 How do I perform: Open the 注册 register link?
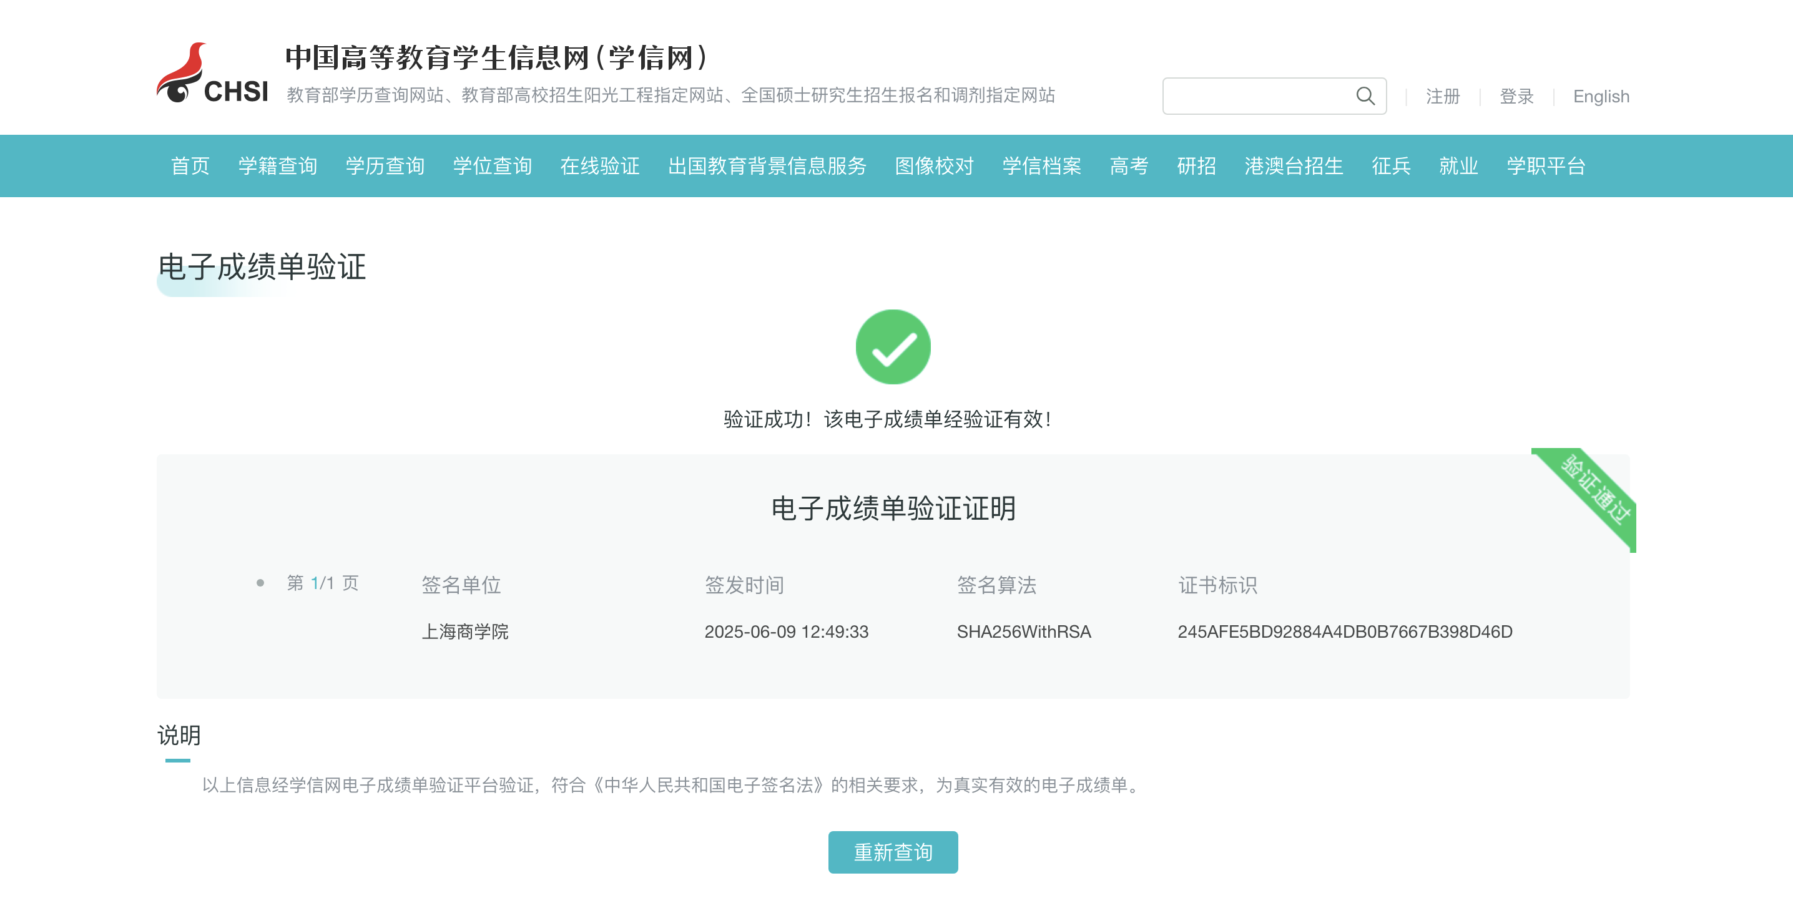1442,96
